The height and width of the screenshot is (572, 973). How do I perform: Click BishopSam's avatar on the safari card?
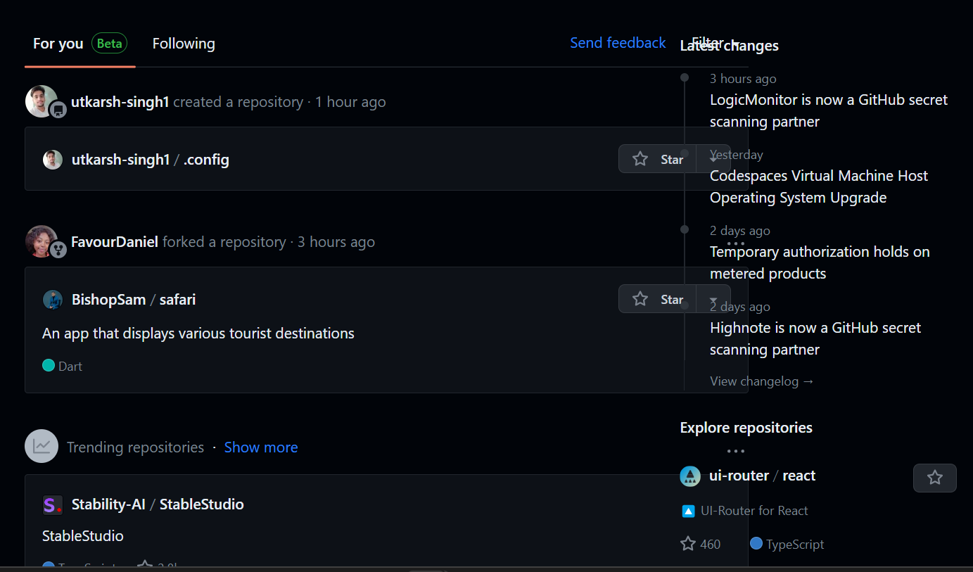click(53, 299)
